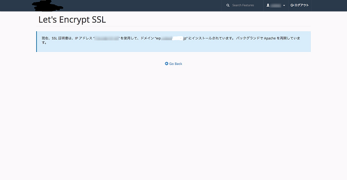Click the Let's Encrypt SSL heading

[x=72, y=20]
